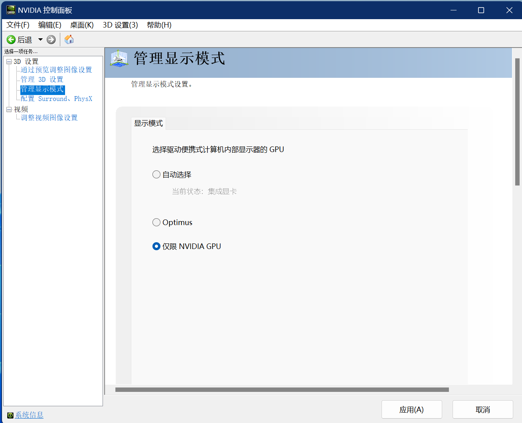Open the Back button dropdown arrow

(40, 39)
